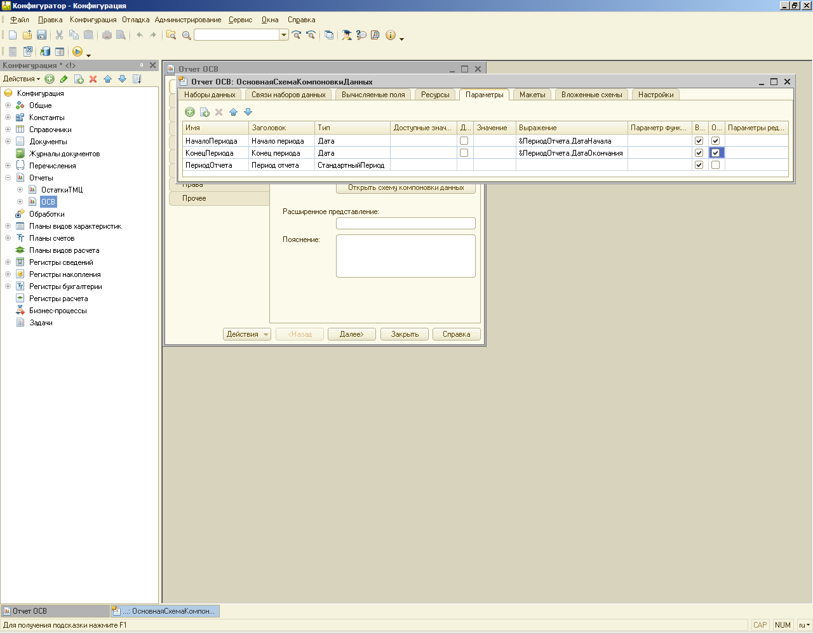Open the Администрирование menu
This screenshot has width=813, height=634.
point(187,20)
